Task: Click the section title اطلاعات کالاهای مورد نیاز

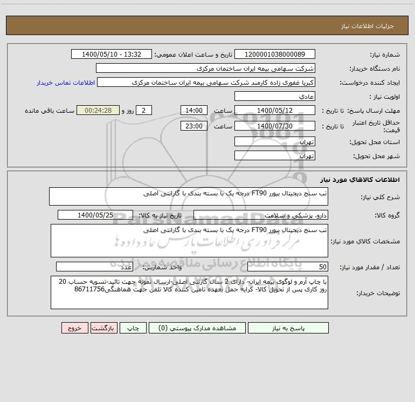Action: pyautogui.click(x=360, y=180)
